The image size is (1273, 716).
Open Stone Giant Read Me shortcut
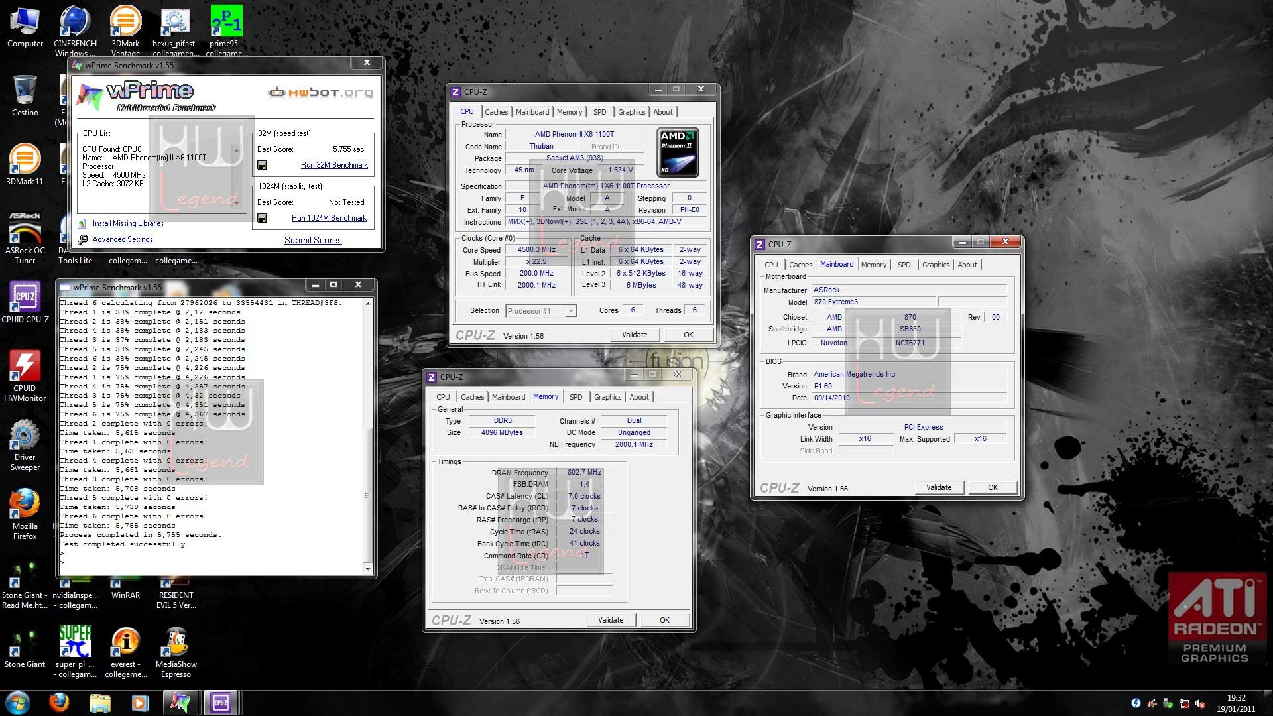25,583
